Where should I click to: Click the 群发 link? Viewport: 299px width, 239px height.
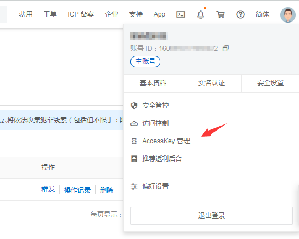click(48, 189)
